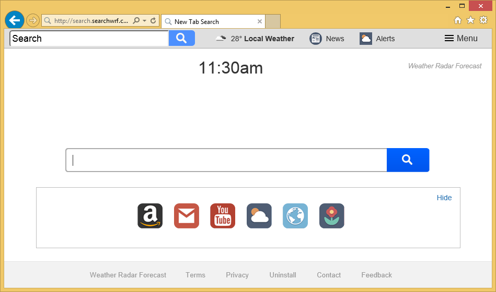
Task: Submit with the large blue search button
Action: point(408,160)
